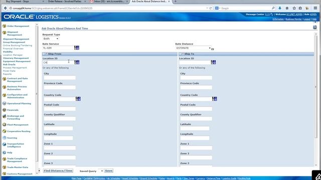Image resolution: width=321 pixels, height=180 pixels.
Task: Open Order Management sidebar menu icon
Action: tap(5, 26)
